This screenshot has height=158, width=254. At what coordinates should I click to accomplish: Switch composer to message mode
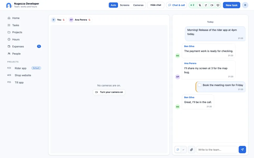178,150
